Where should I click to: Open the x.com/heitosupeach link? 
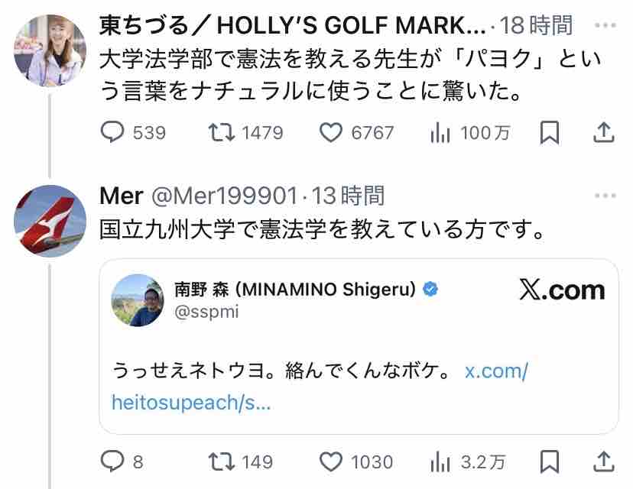pyautogui.click(x=496, y=372)
